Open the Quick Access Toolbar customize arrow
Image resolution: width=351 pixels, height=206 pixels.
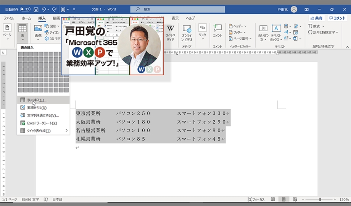pos(74,10)
